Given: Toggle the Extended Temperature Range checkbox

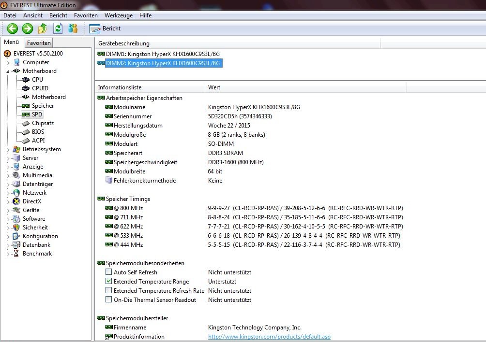Looking at the screenshot, I should [x=108, y=282].
